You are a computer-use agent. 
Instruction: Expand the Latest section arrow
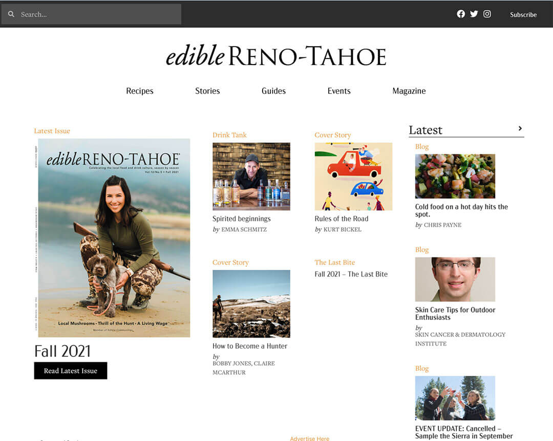pyautogui.click(x=520, y=129)
